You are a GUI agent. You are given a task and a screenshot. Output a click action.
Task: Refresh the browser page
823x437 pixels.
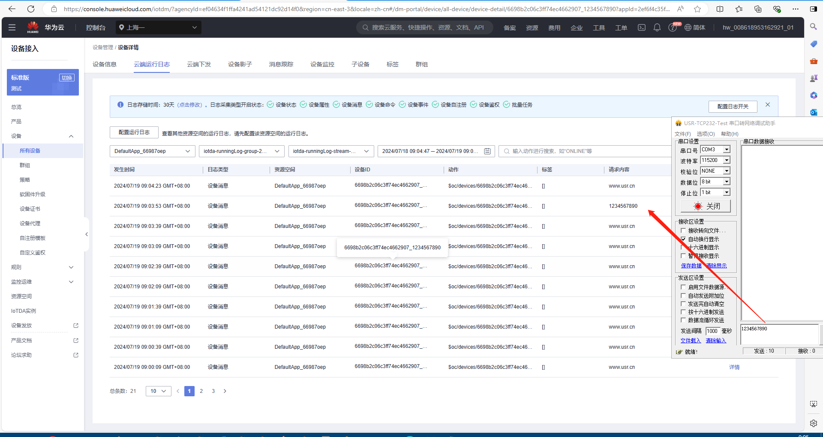pyautogui.click(x=31, y=9)
